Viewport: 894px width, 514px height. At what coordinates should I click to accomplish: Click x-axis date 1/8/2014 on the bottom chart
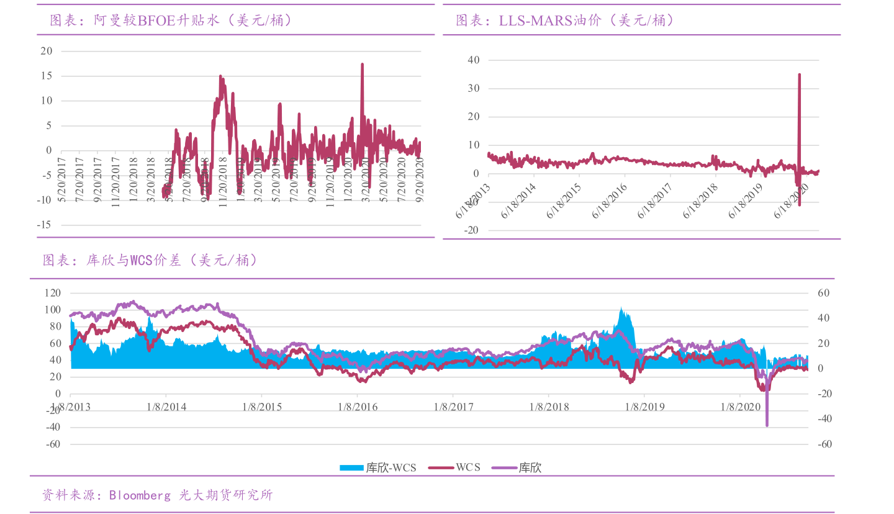[x=166, y=407]
